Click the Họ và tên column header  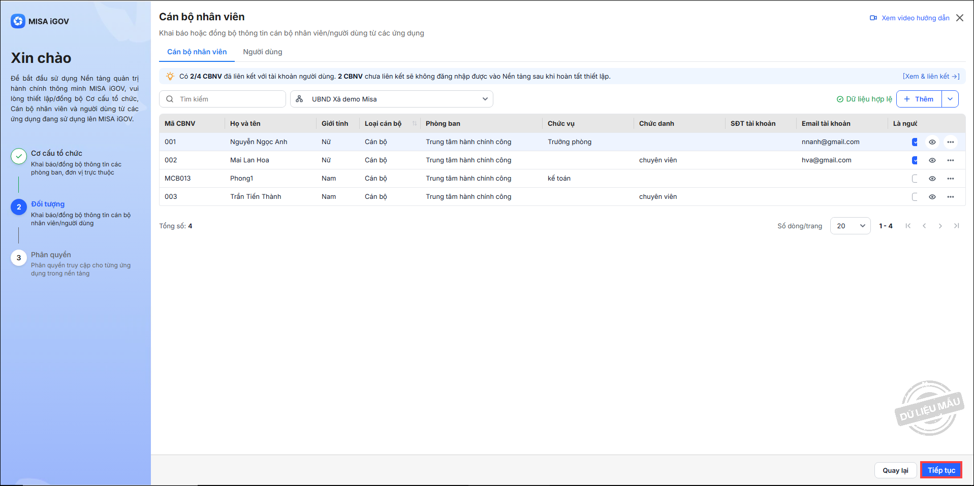coord(245,123)
